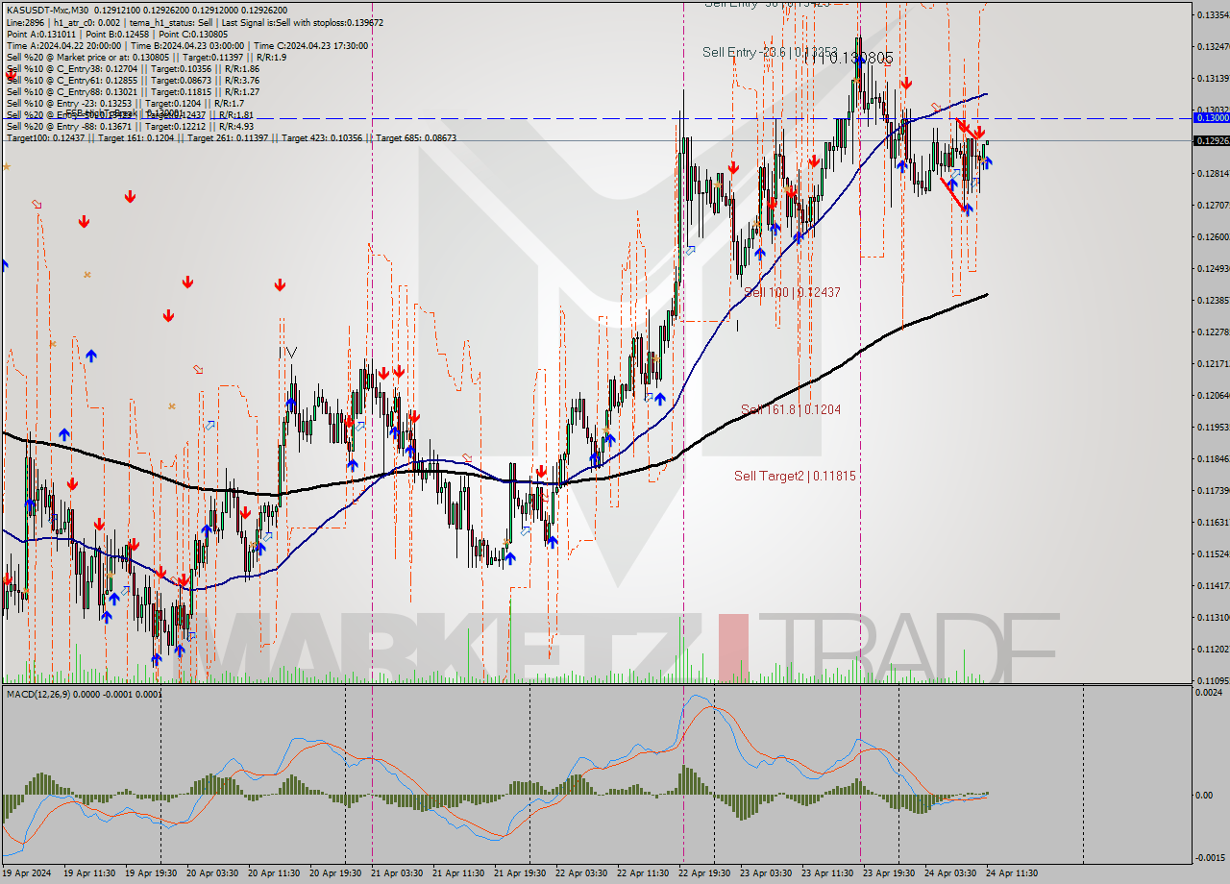
Task: Click the '23 Apr 11:30' time axis label
Action: point(829,873)
